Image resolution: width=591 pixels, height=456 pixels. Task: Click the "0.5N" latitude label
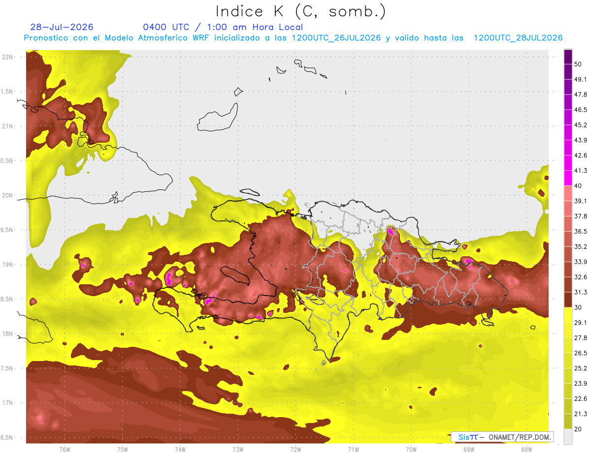click(x=7, y=161)
